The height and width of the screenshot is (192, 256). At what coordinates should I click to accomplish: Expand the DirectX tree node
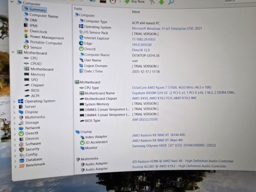coord(15,134)
